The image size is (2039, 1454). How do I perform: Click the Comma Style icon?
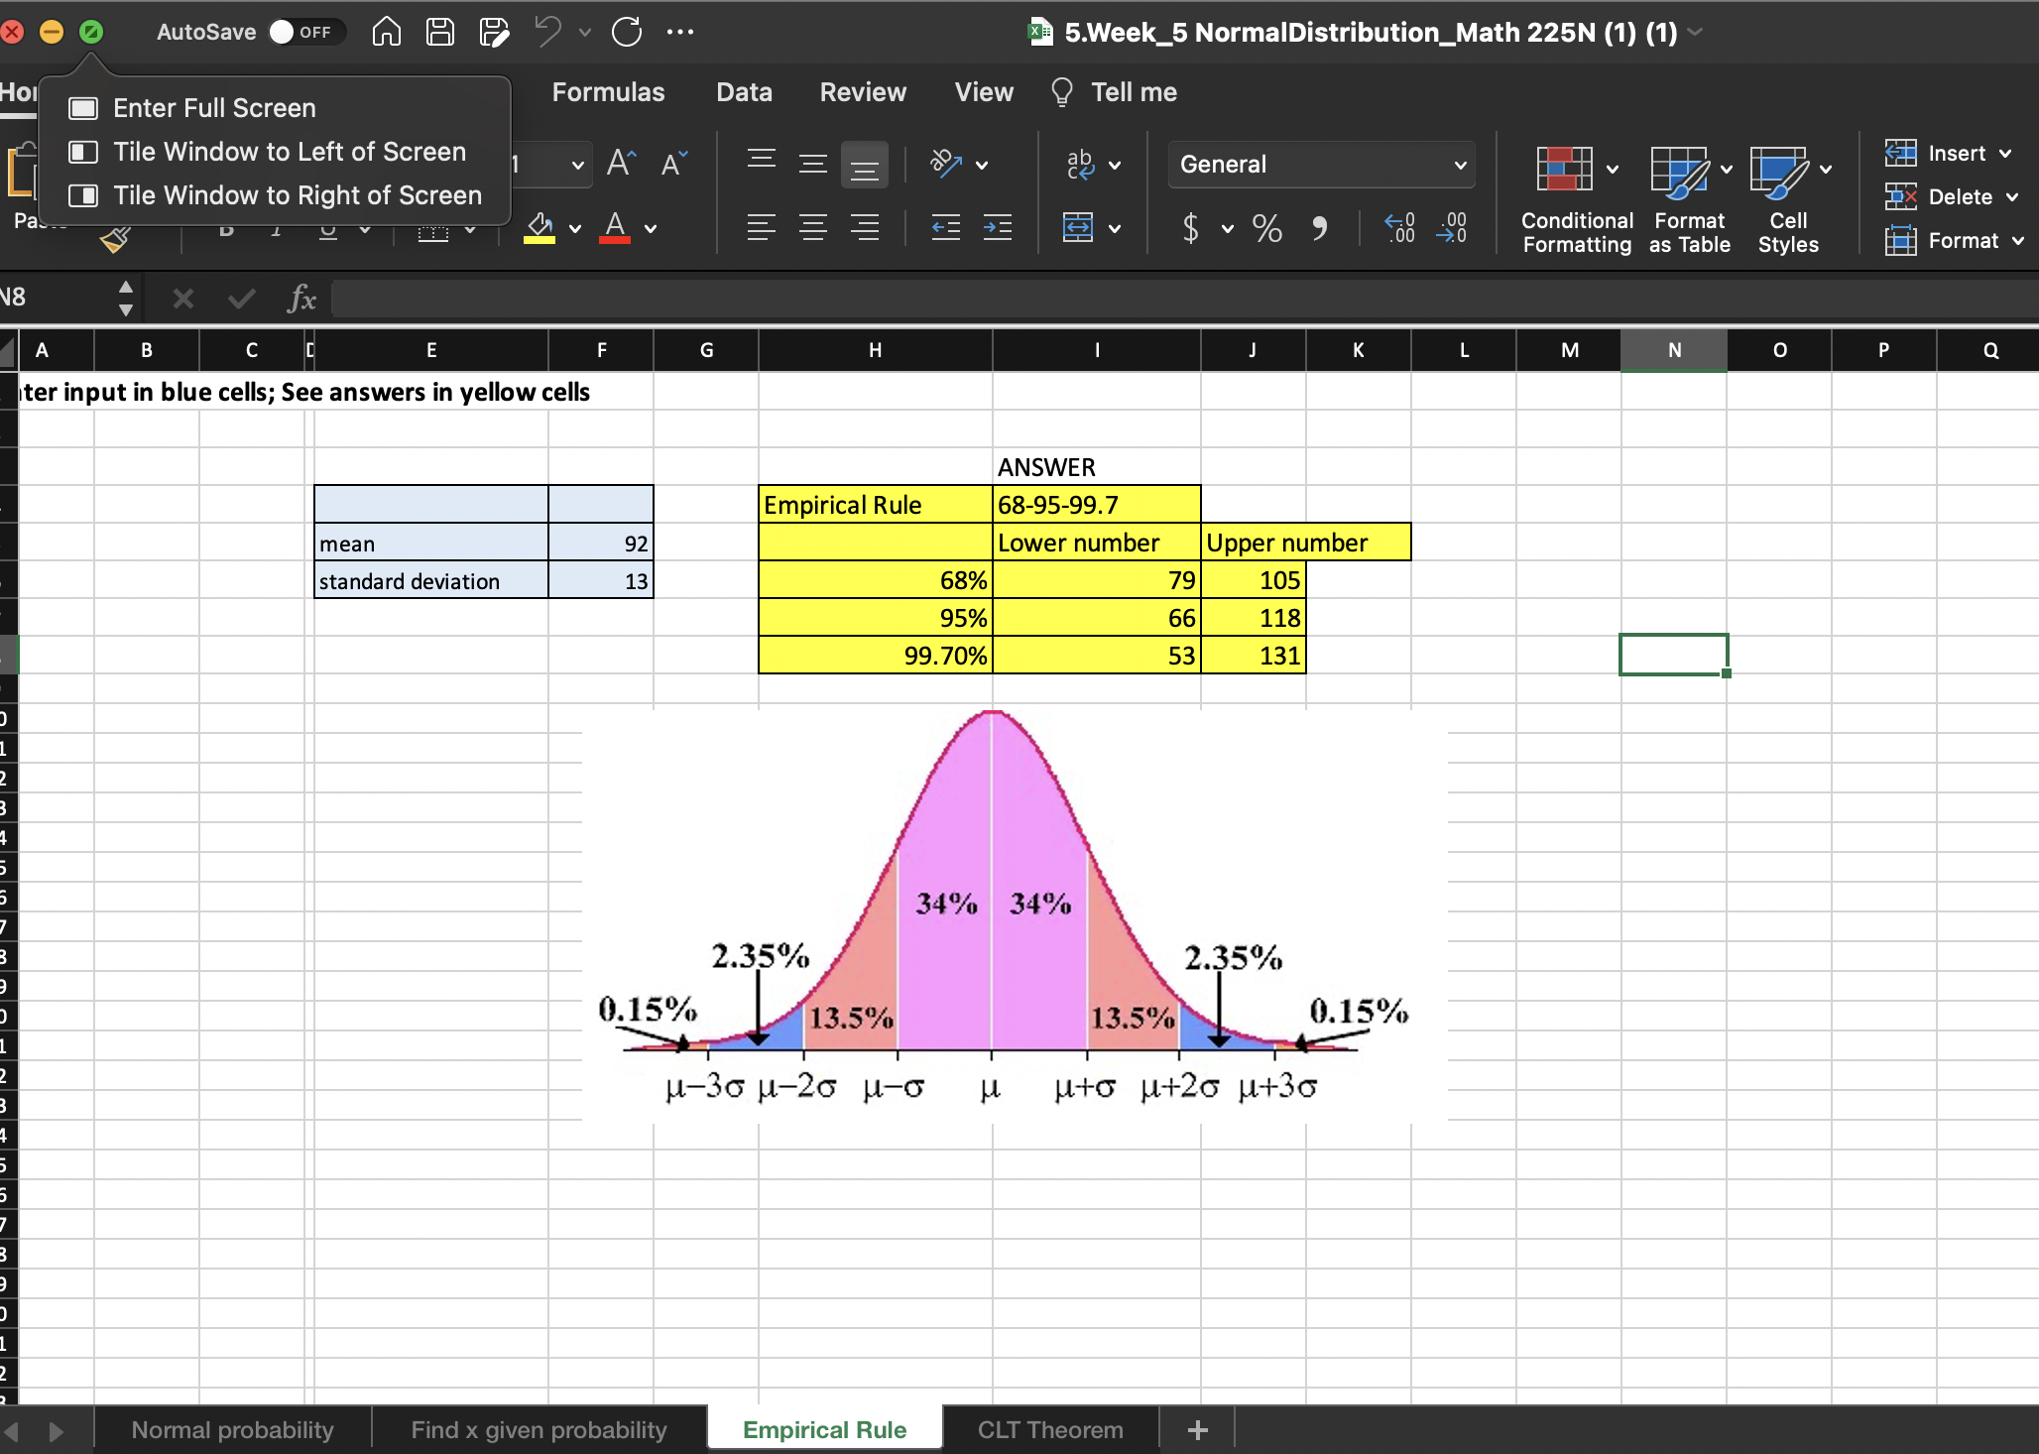(1319, 228)
